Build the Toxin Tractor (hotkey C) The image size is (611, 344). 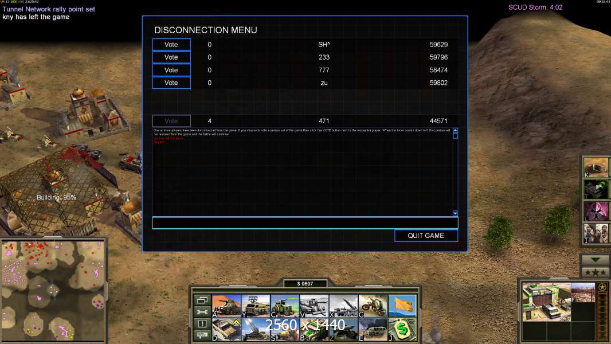point(285,306)
